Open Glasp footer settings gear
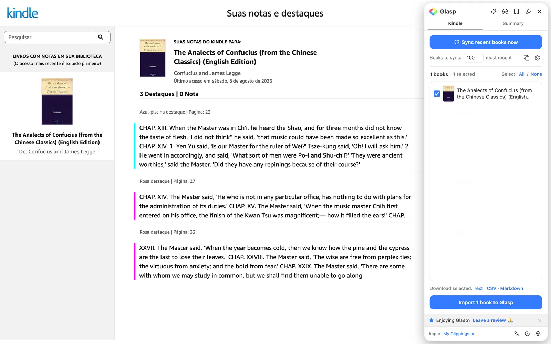This screenshot has height=344, width=551. (x=538, y=334)
